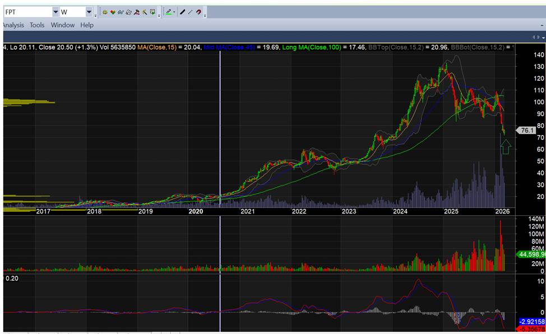Click the 2018 label on time axis
Screen dimensions: 546x334
tap(94, 211)
